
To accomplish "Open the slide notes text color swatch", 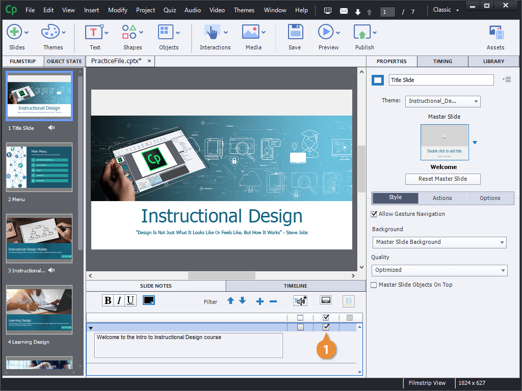I will pyautogui.click(x=149, y=300).
